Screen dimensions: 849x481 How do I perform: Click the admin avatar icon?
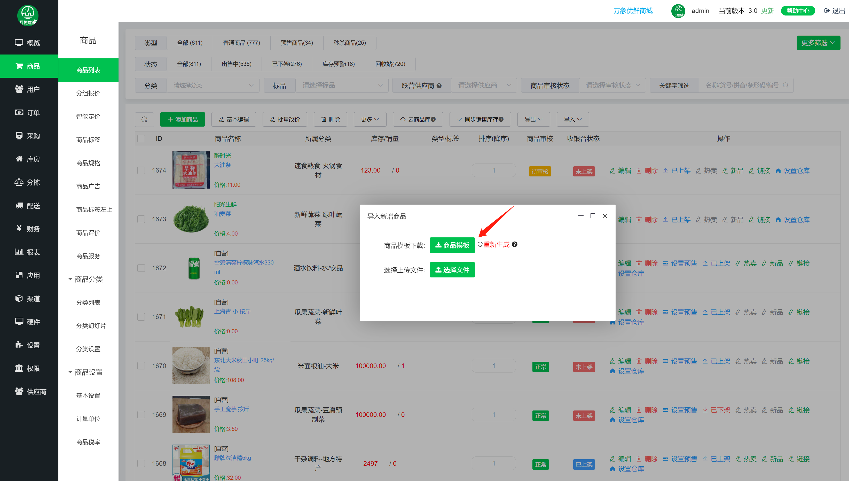tap(678, 11)
